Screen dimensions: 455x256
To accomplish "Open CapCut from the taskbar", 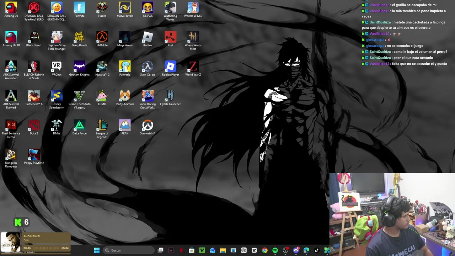I will (x=254, y=250).
